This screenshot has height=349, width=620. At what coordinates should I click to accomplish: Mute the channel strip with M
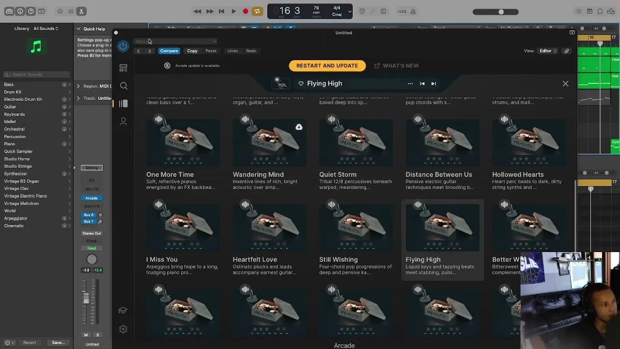click(86, 335)
